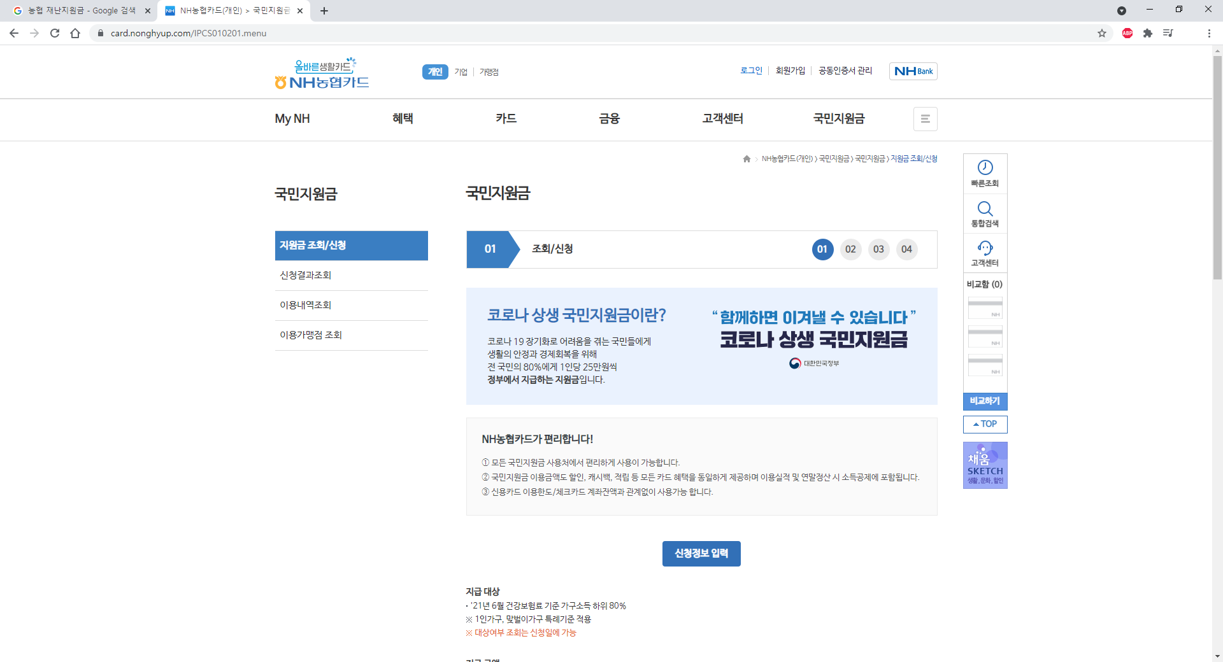The height and width of the screenshot is (662, 1223).
Task: Open 빠른조회 clock icon
Action: (x=985, y=173)
